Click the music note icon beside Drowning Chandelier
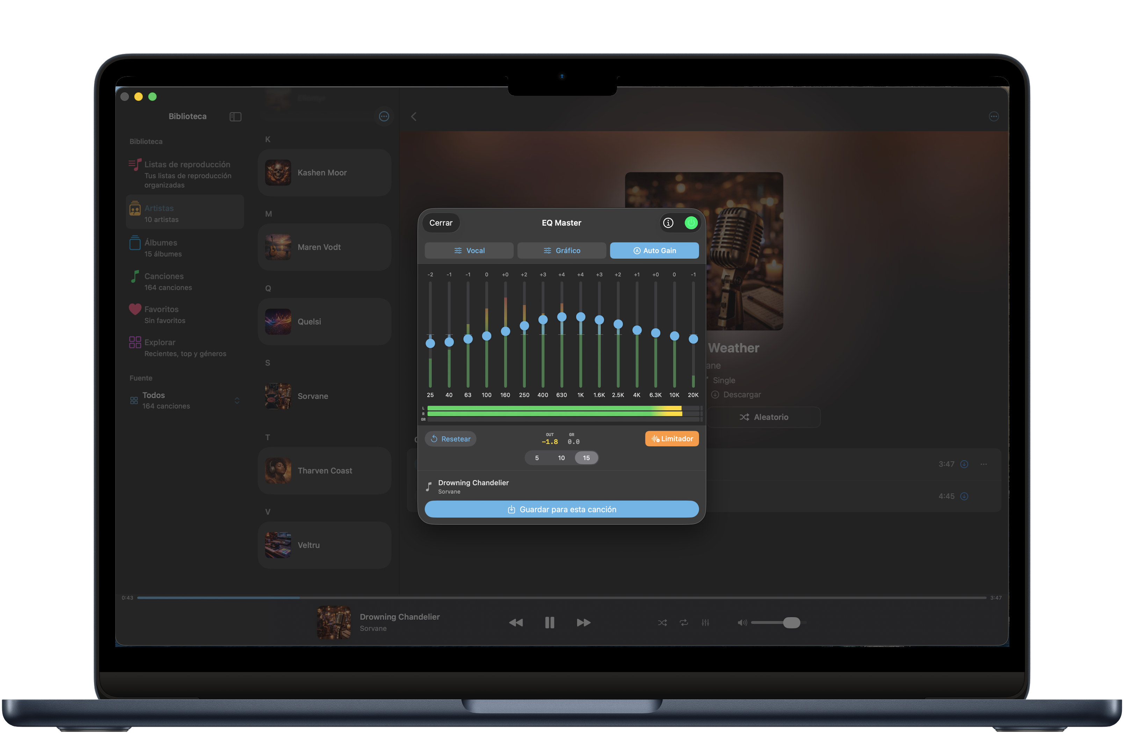The width and height of the screenshot is (1125, 734). (x=429, y=487)
